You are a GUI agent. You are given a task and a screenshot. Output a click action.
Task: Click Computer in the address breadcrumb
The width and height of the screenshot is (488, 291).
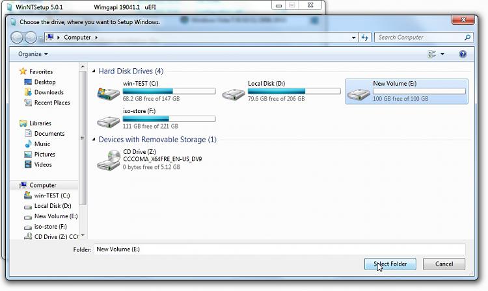[x=77, y=37]
